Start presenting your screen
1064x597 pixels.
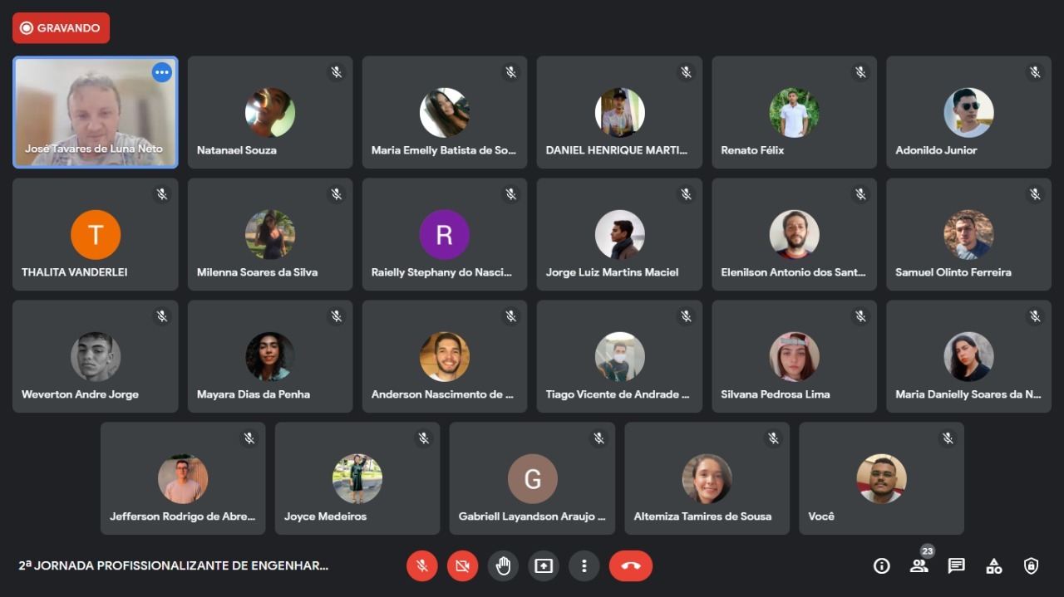544,565
